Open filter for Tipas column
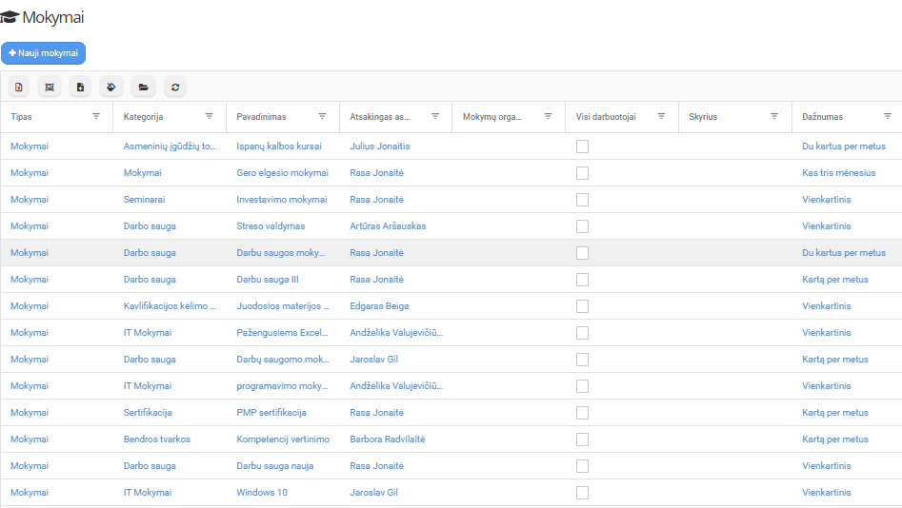902x508 pixels. (96, 116)
